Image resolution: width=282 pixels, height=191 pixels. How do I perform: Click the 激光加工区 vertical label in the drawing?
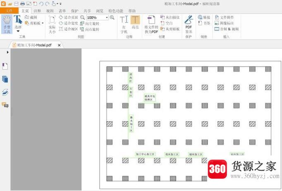[x=131, y=124]
